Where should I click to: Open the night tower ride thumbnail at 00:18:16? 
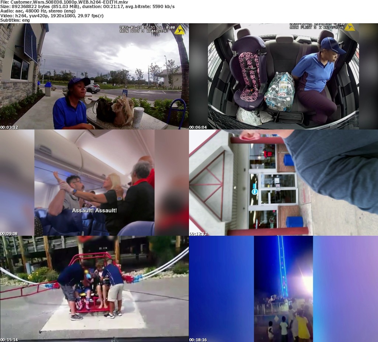point(283,289)
